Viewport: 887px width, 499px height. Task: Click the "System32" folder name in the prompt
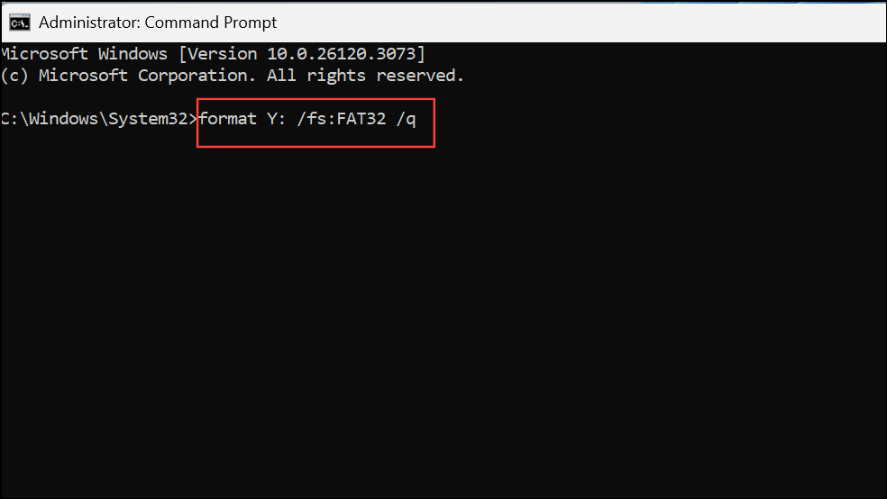[x=148, y=119]
